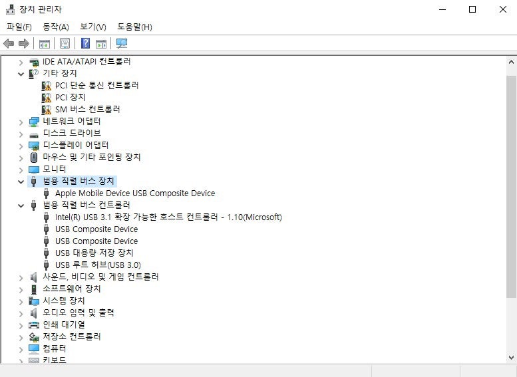The width and height of the screenshot is (517, 377).
Task: Click the show/hide console tree toolbar icon
Action: (44, 43)
